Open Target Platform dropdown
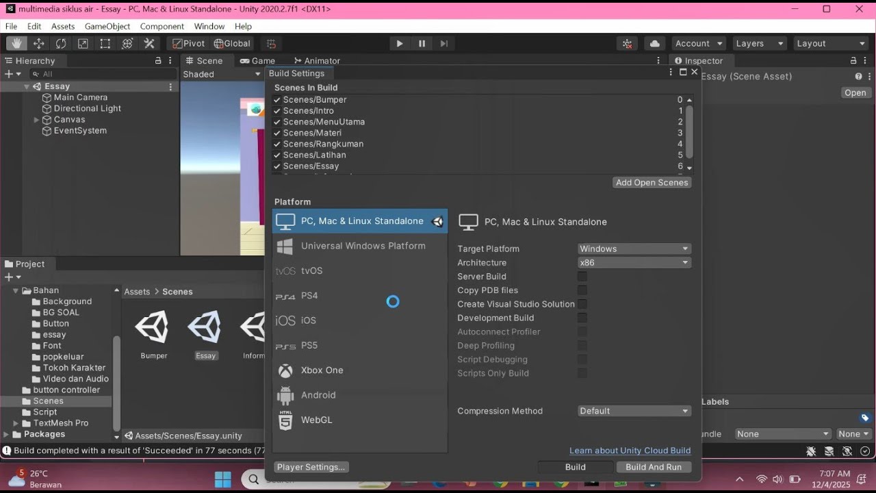 click(634, 249)
